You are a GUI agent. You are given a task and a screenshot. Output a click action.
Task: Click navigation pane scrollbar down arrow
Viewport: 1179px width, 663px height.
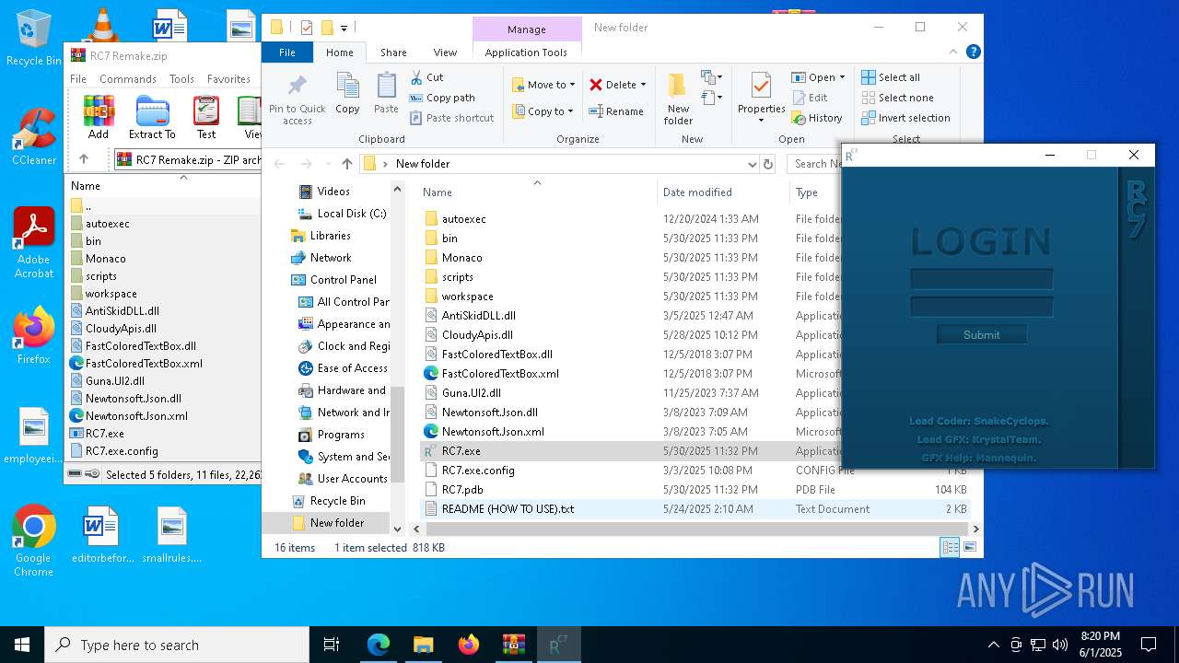pos(398,529)
